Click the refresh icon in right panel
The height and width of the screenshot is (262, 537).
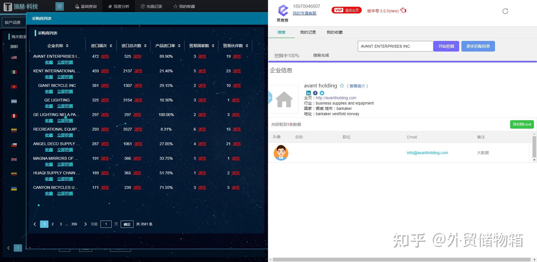(x=505, y=11)
